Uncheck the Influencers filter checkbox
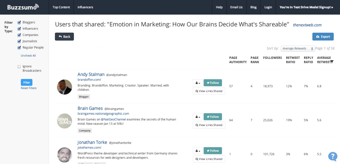This screenshot has height=164, width=340. tap(19, 29)
